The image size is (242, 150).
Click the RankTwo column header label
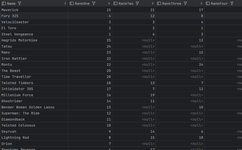[x=126, y=4]
